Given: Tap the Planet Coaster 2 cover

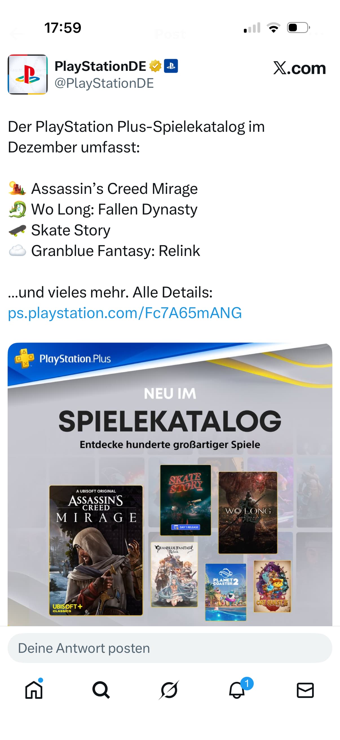Looking at the screenshot, I should point(226,592).
